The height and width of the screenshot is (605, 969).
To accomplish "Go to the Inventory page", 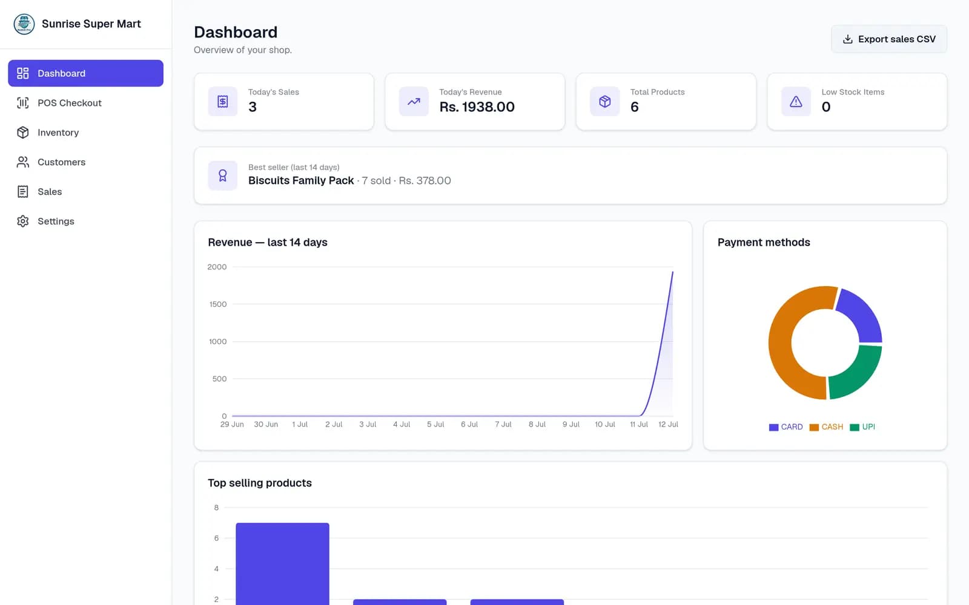I will coord(85,132).
